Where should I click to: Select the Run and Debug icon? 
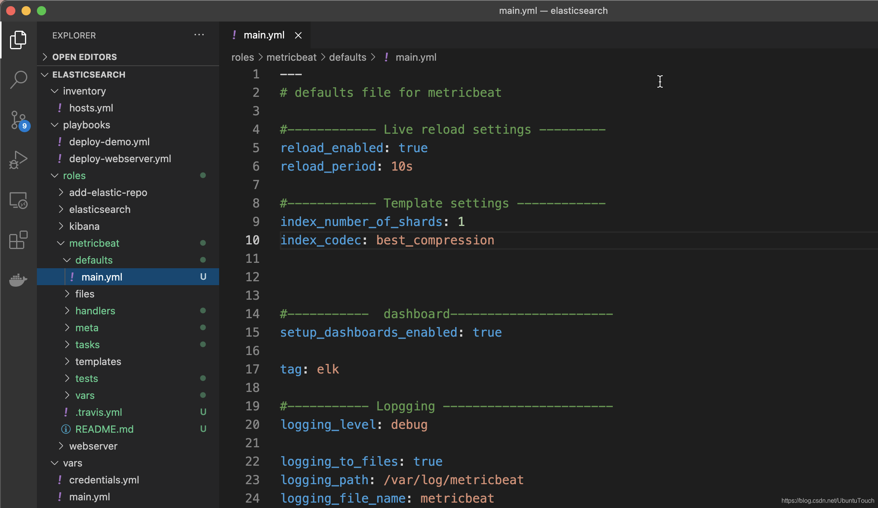[x=18, y=159]
